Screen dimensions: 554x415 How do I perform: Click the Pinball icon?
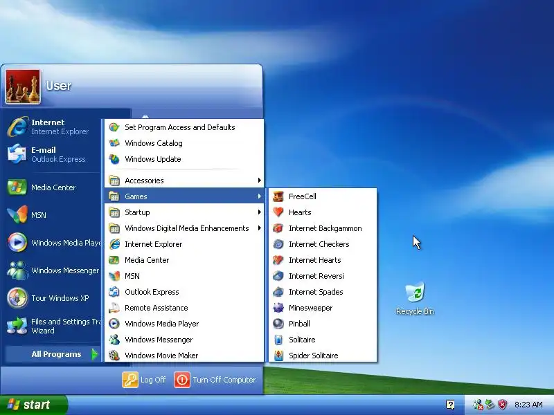pos(278,324)
